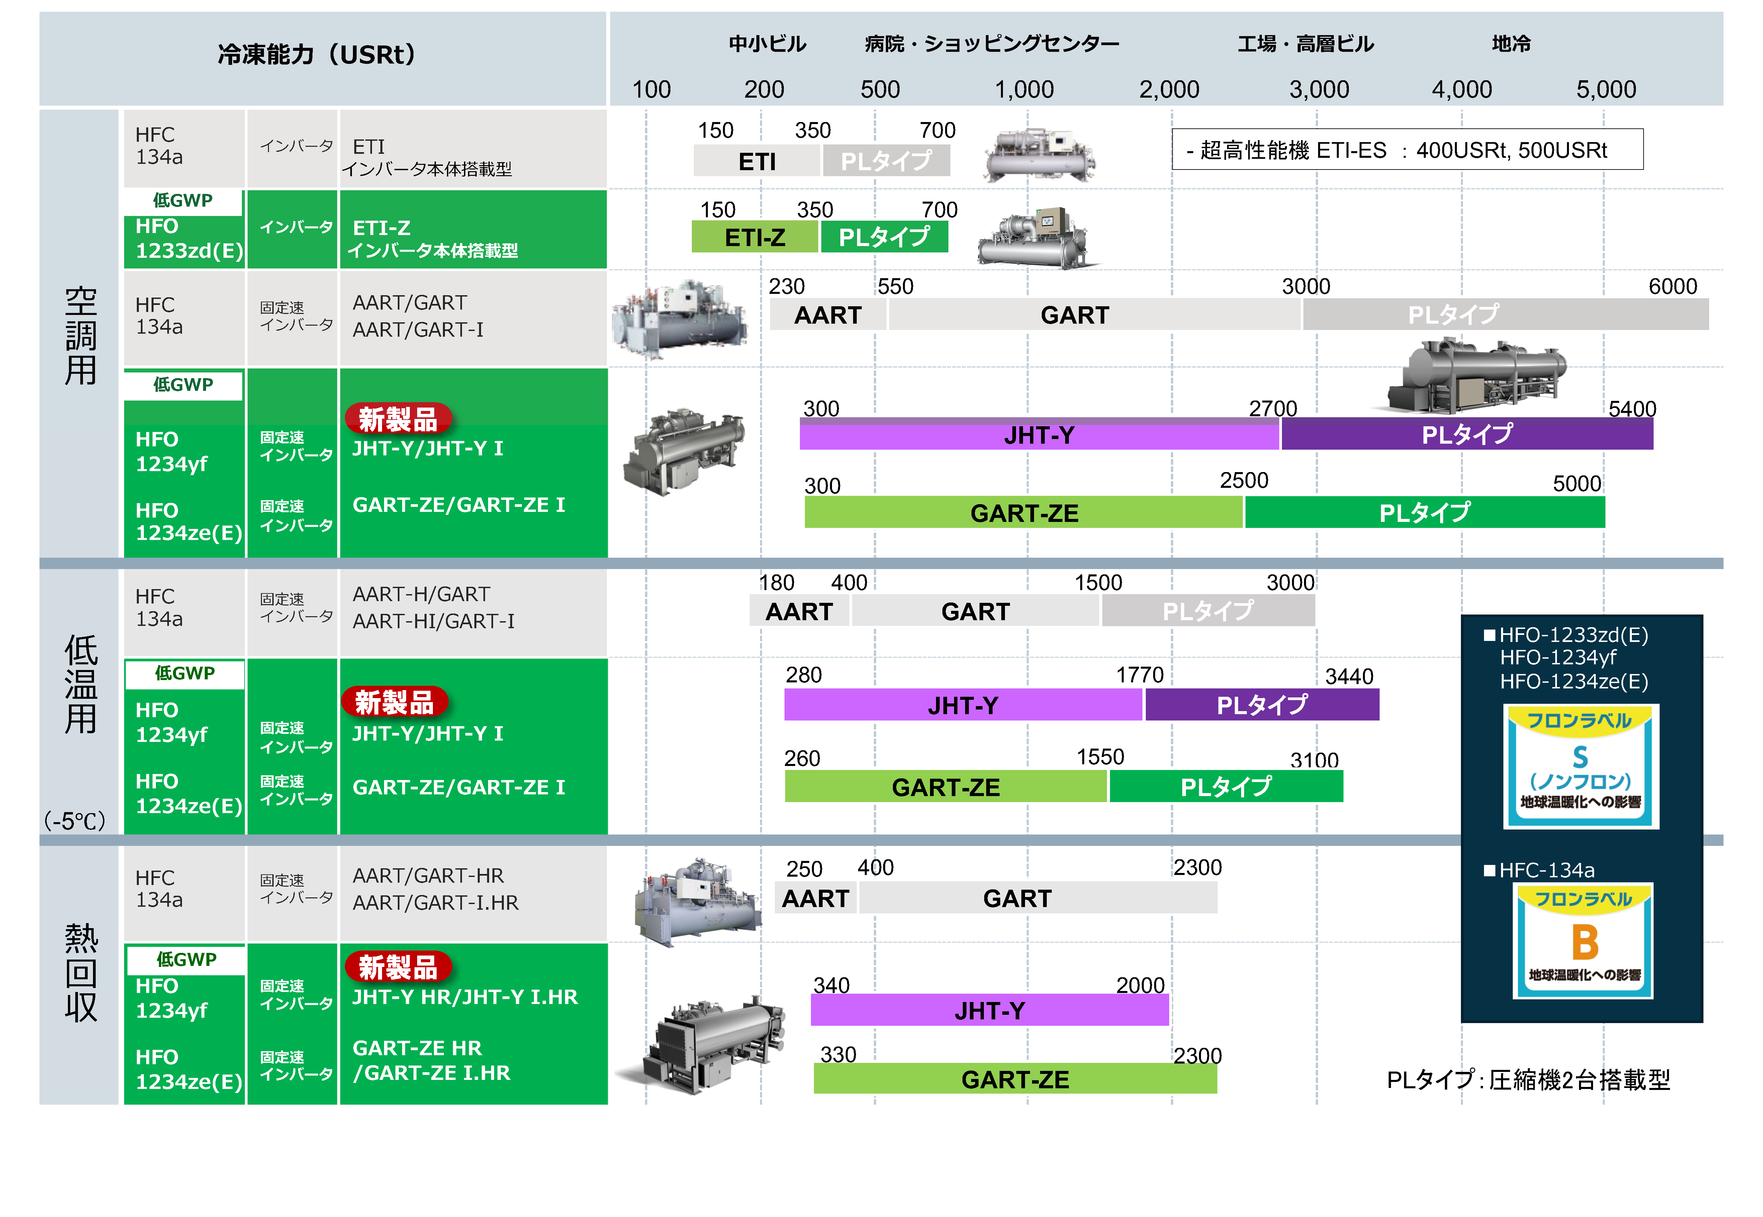
Task: Click the ETI-Z インバータ本体搭載型 cell
Action: click(474, 229)
